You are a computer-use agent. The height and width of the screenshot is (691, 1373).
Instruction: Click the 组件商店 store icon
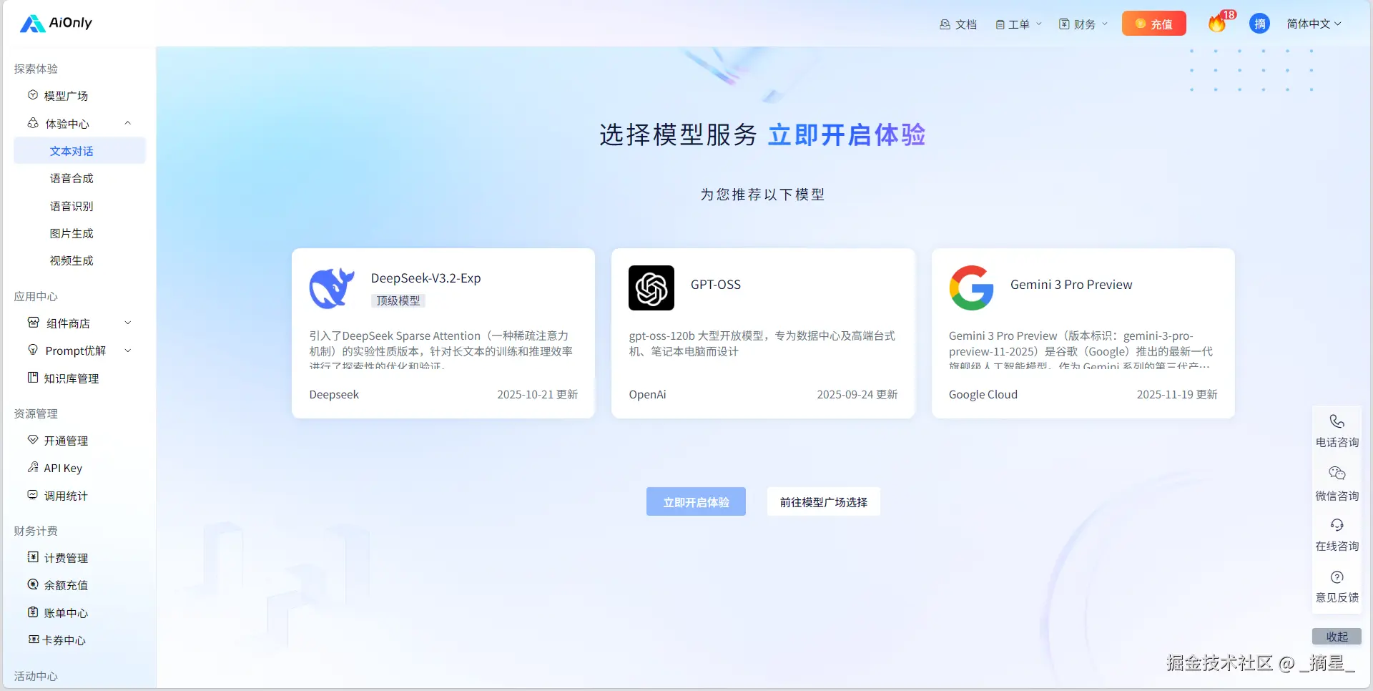pyautogui.click(x=33, y=323)
